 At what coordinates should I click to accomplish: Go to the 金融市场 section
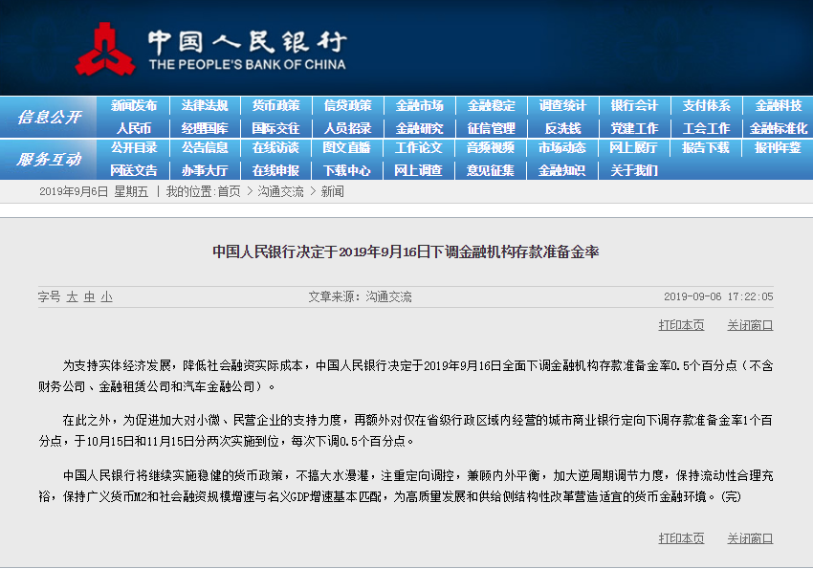click(x=419, y=106)
